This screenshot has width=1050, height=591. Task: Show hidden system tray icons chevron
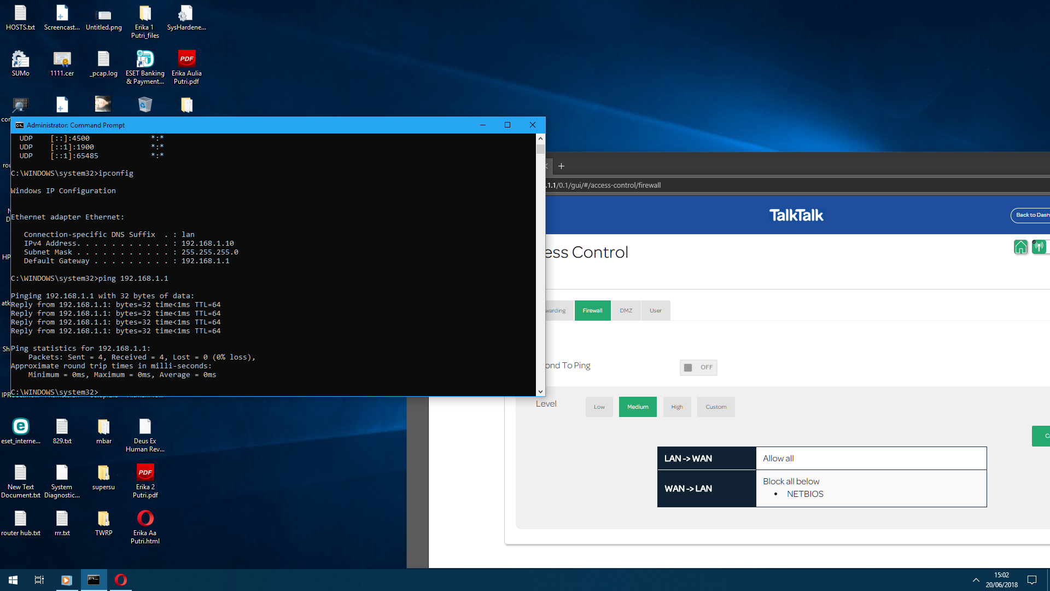[976, 580]
